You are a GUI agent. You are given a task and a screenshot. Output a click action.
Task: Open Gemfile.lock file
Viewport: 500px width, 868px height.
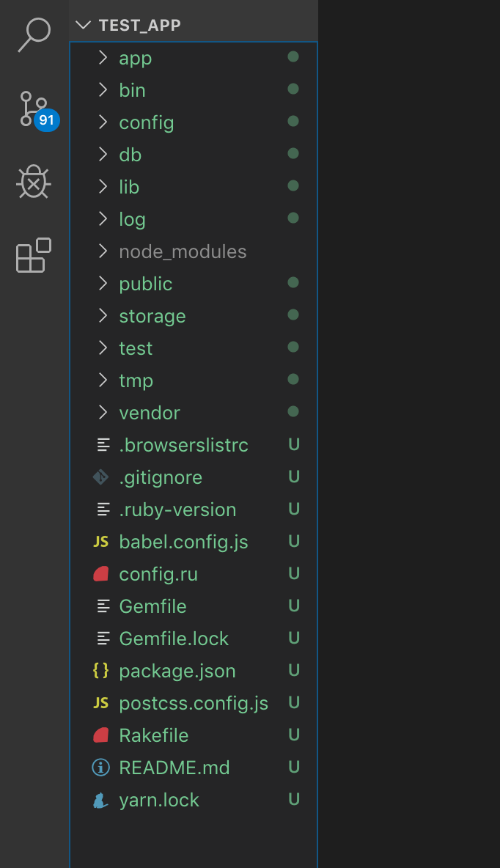[174, 639]
